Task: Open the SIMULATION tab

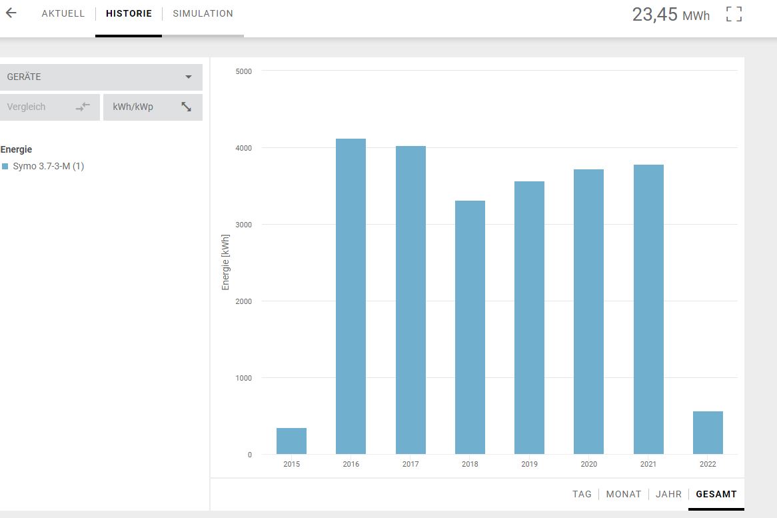Action: (x=203, y=14)
